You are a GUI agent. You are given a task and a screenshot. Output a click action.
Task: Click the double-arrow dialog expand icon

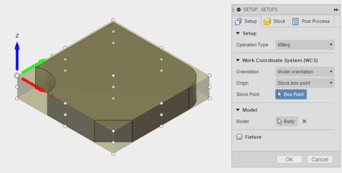pyautogui.click(x=336, y=10)
